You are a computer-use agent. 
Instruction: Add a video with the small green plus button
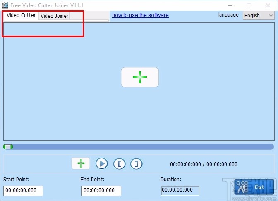coord(81,163)
